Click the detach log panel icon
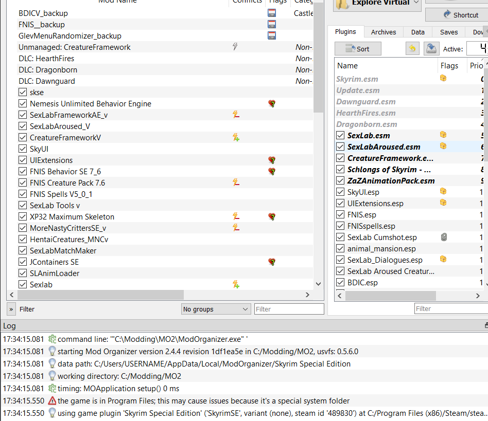This screenshot has height=421, width=488. click(486, 325)
